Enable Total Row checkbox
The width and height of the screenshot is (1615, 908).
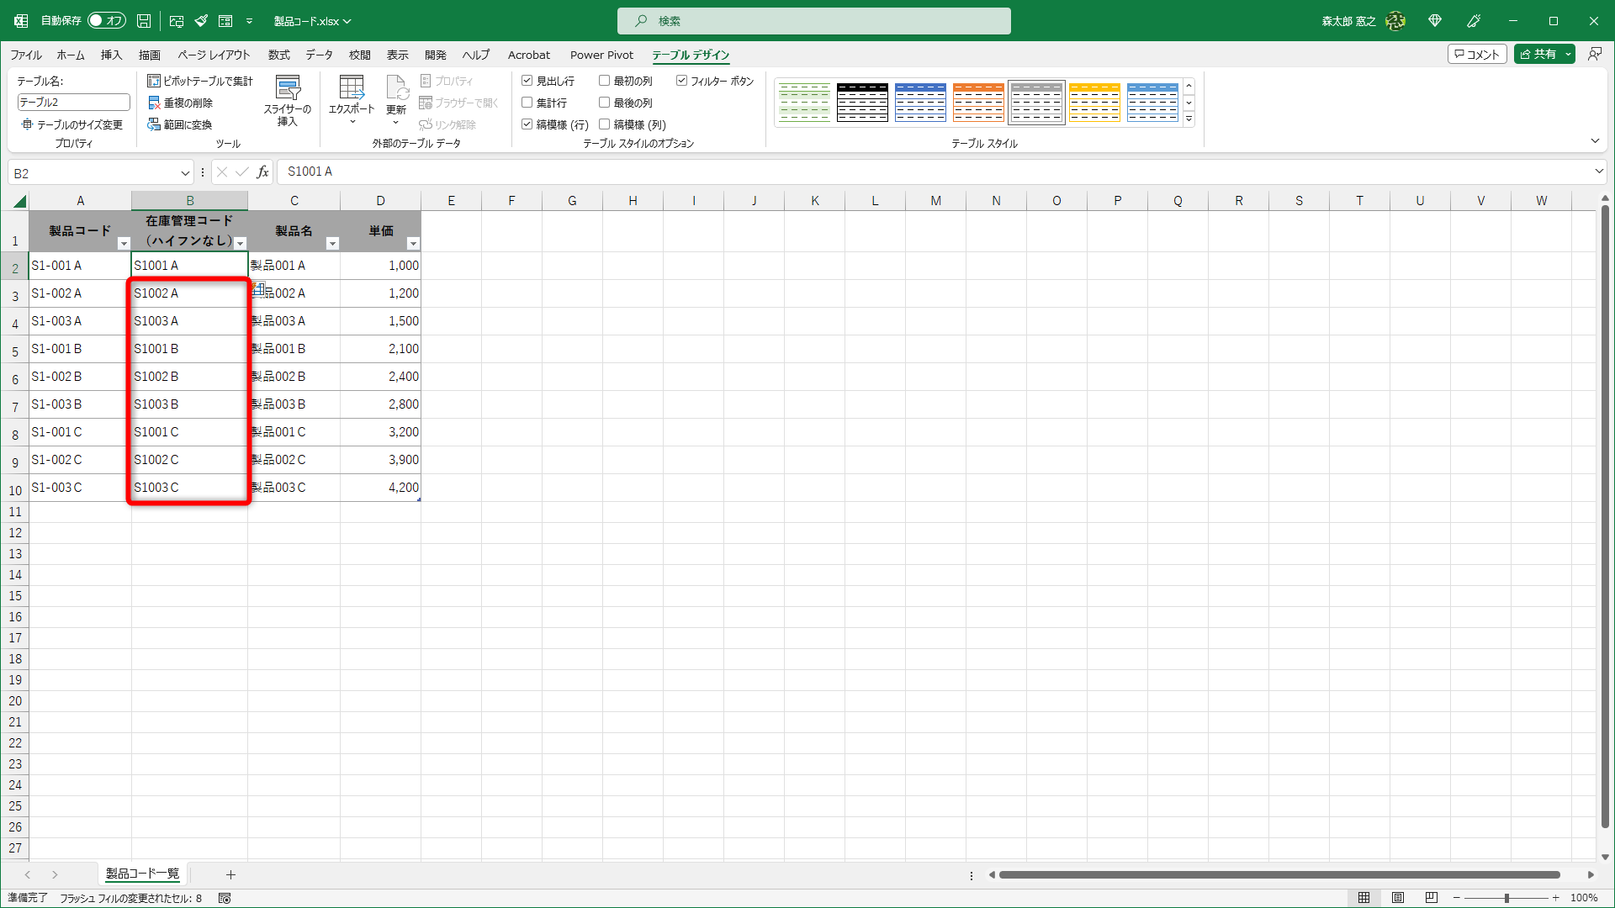click(x=527, y=103)
